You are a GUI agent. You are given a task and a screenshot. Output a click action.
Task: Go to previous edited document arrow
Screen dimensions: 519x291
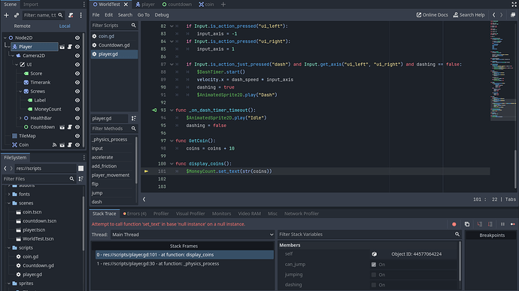[x=494, y=15]
